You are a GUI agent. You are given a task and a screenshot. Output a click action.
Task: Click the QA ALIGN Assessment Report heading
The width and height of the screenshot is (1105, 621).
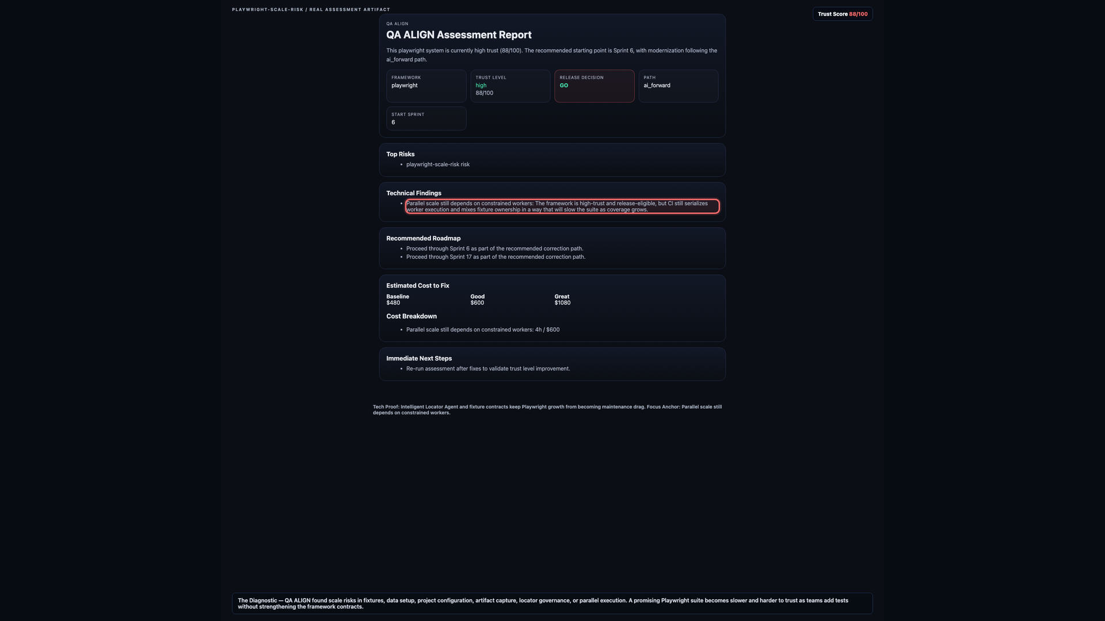pyautogui.click(x=459, y=35)
